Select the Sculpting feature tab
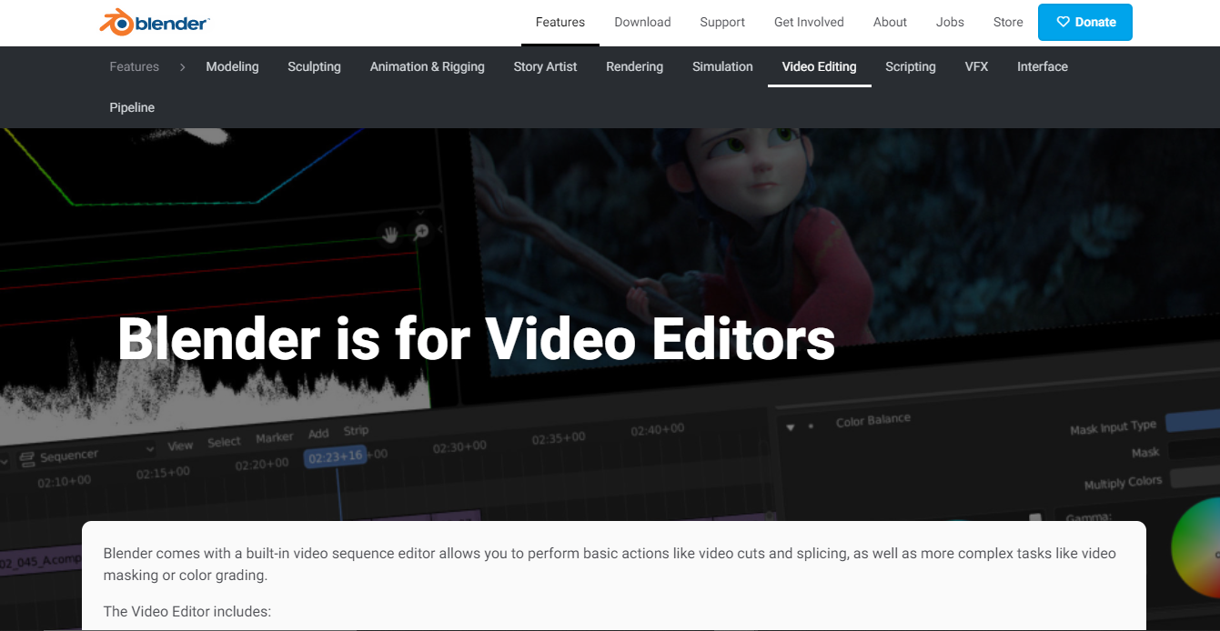The width and height of the screenshot is (1220, 631). tap(314, 66)
